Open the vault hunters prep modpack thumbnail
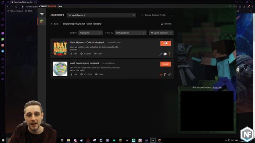Viewport: 255px width, 143px height. 60,69
